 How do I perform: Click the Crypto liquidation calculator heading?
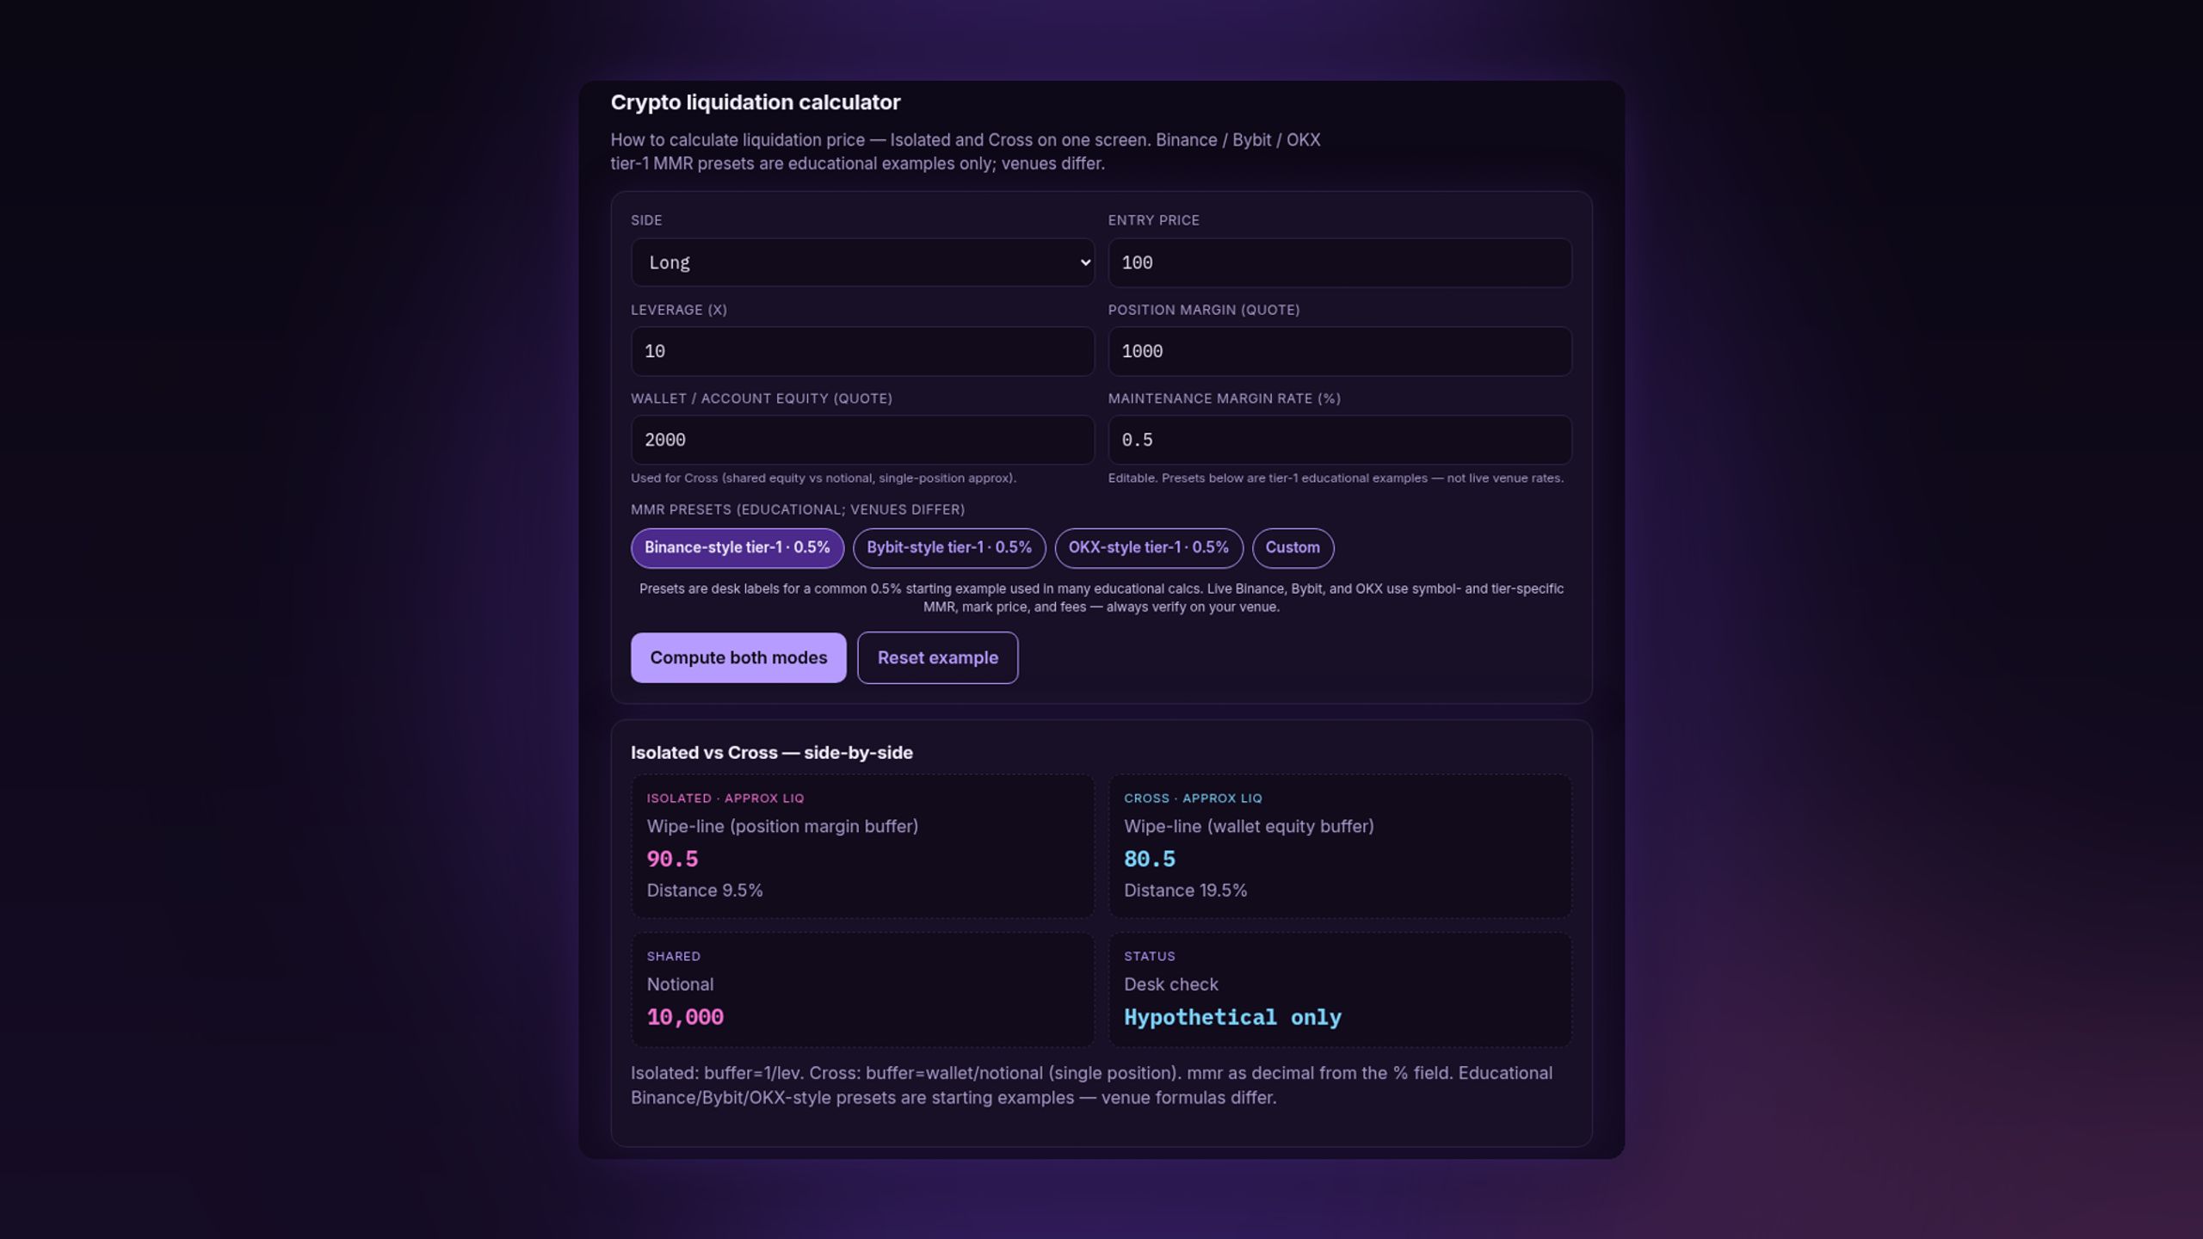click(x=755, y=102)
